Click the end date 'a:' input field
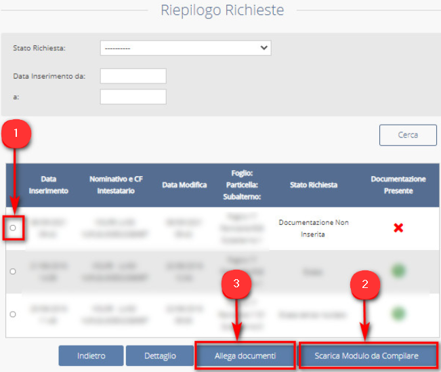441x372 pixels. click(133, 97)
